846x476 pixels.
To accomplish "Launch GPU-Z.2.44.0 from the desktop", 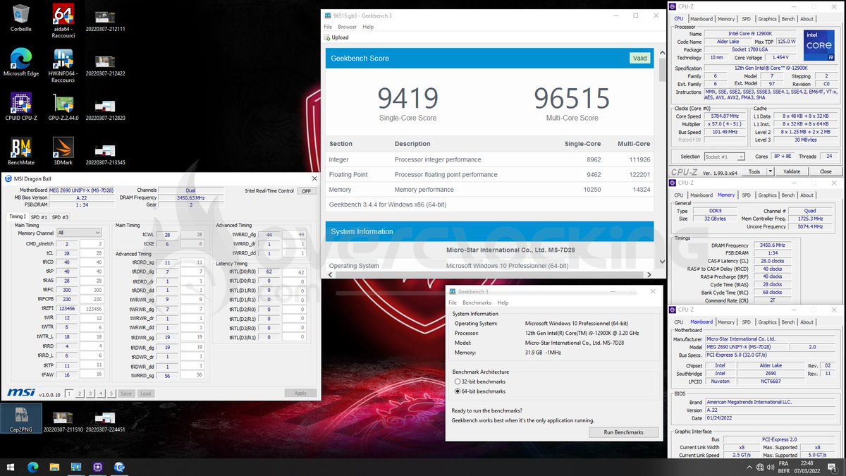I will [x=63, y=106].
